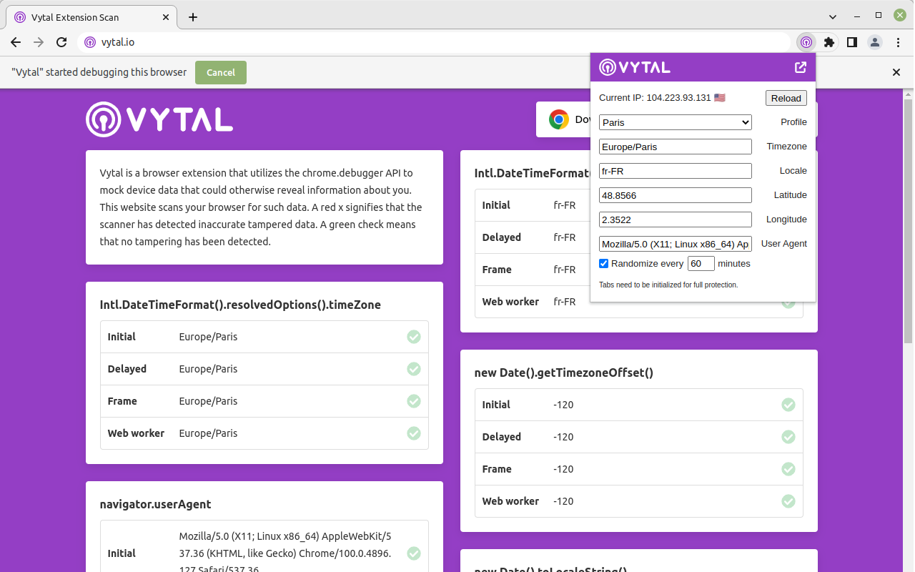Click the page's vertical scrollbar

pyautogui.click(x=908, y=286)
